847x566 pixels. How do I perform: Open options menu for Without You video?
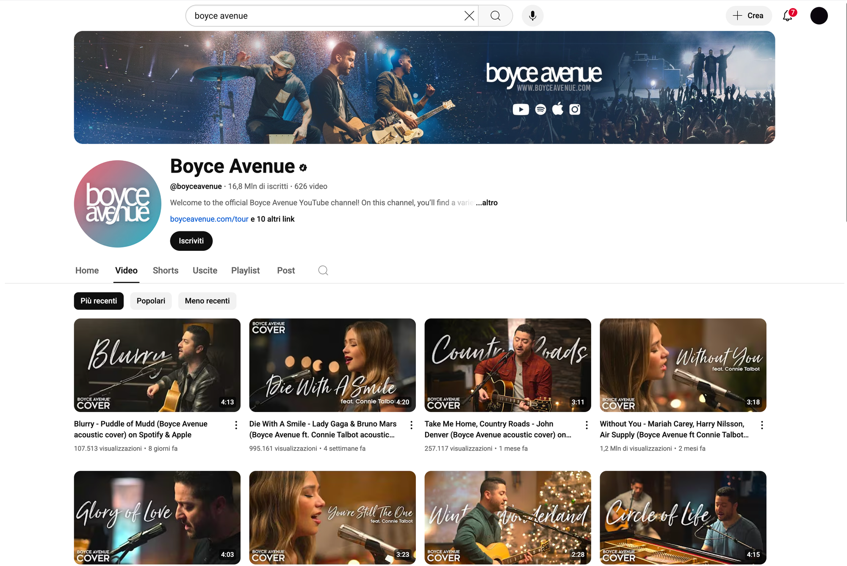tap(762, 425)
